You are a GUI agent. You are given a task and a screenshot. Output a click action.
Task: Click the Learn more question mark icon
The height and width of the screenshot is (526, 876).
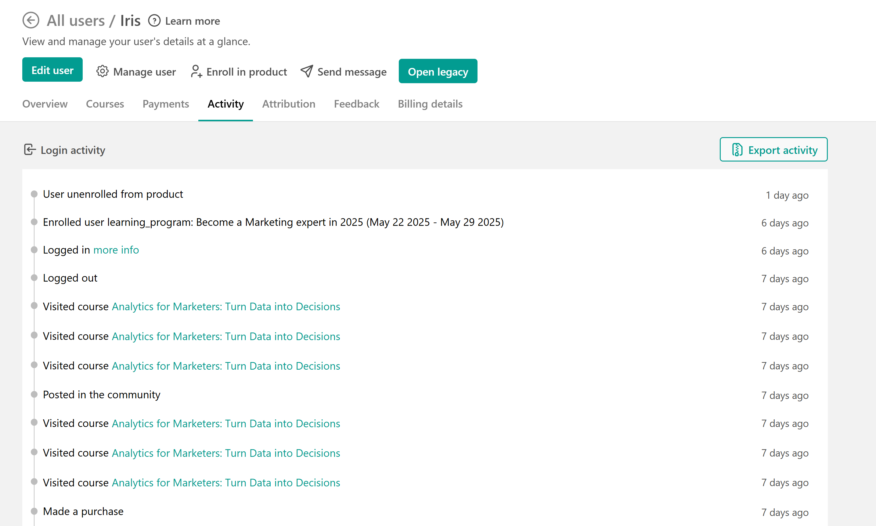pos(154,21)
